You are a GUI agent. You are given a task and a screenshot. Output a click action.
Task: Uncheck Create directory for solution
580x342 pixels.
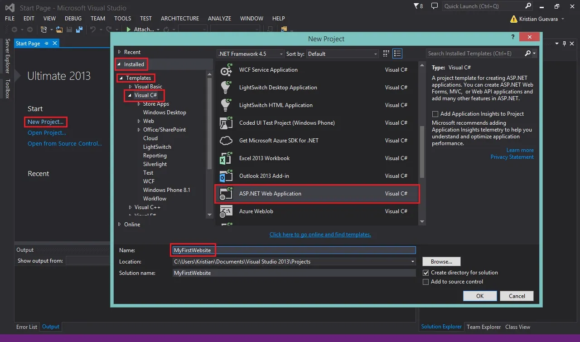click(x=425, y=273)
